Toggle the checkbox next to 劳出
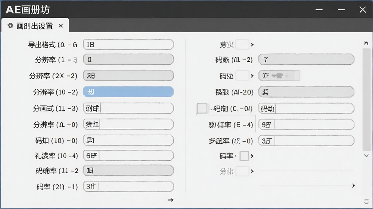 coord(242,171)
